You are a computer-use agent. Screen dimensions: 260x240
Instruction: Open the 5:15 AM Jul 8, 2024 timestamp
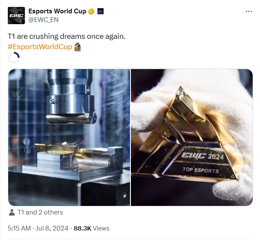(38, 228)
